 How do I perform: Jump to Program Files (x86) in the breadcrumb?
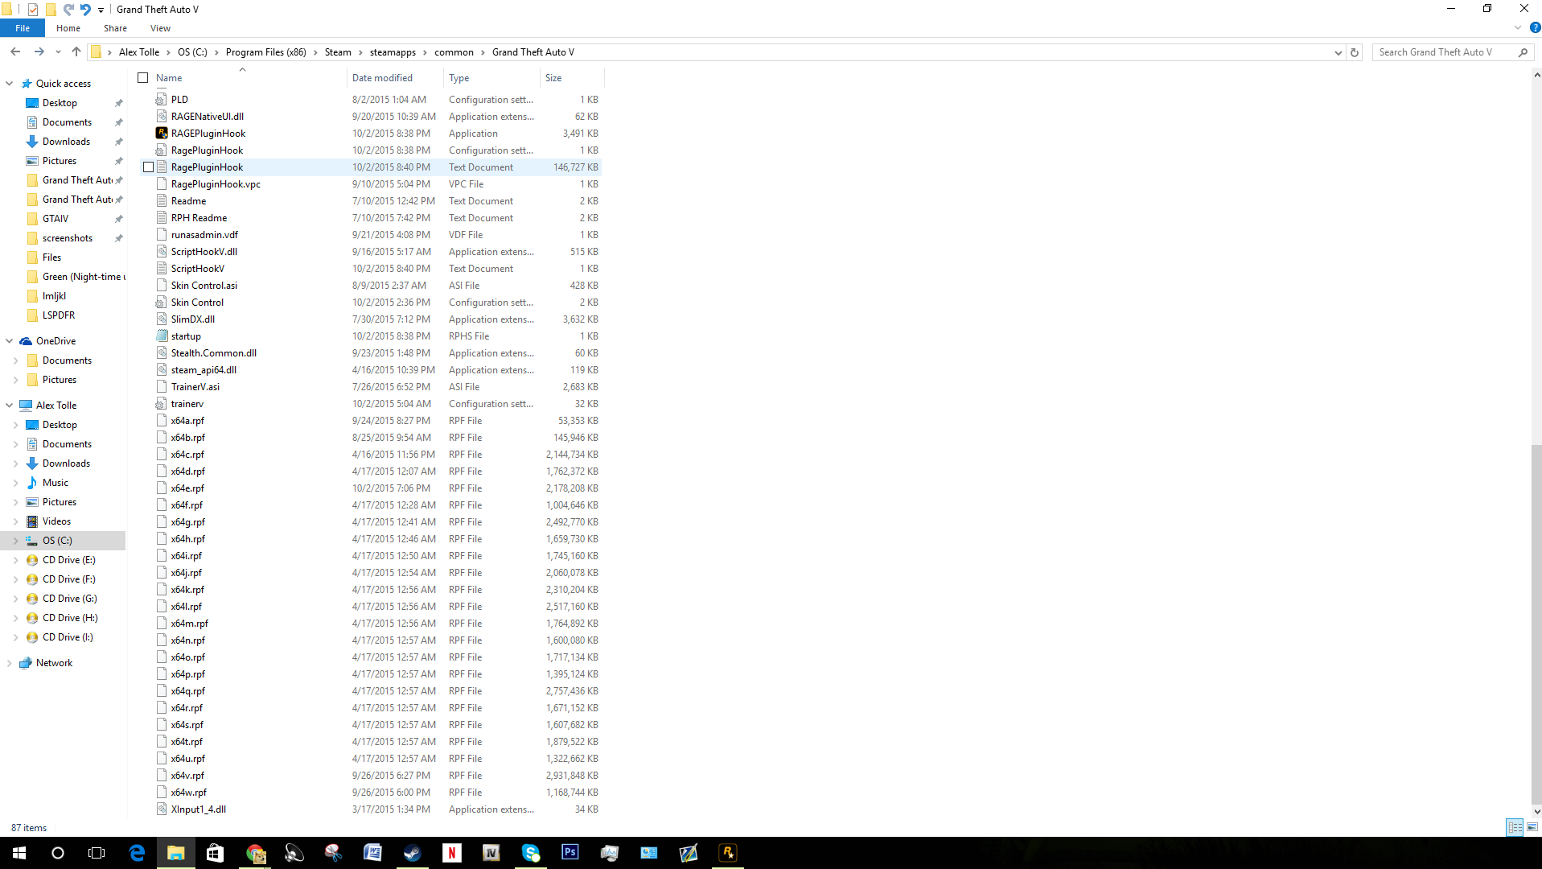[265, 52]
